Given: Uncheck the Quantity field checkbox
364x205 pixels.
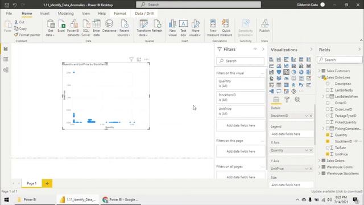Looking at the screenshot, I should [328, 135].
